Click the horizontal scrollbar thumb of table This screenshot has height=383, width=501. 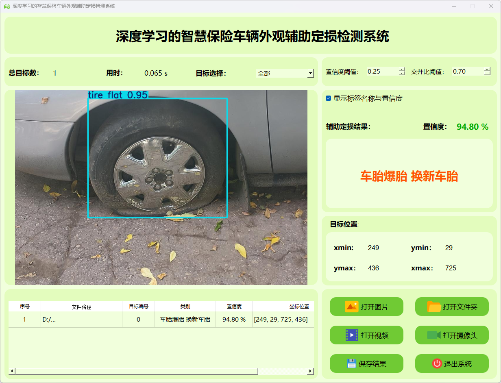pyautogui.click(x=137, y=371)
